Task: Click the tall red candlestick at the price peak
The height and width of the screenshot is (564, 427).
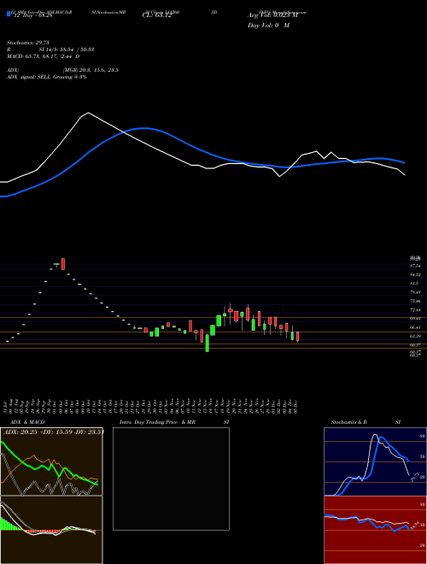Action: [x=63, y=264]
